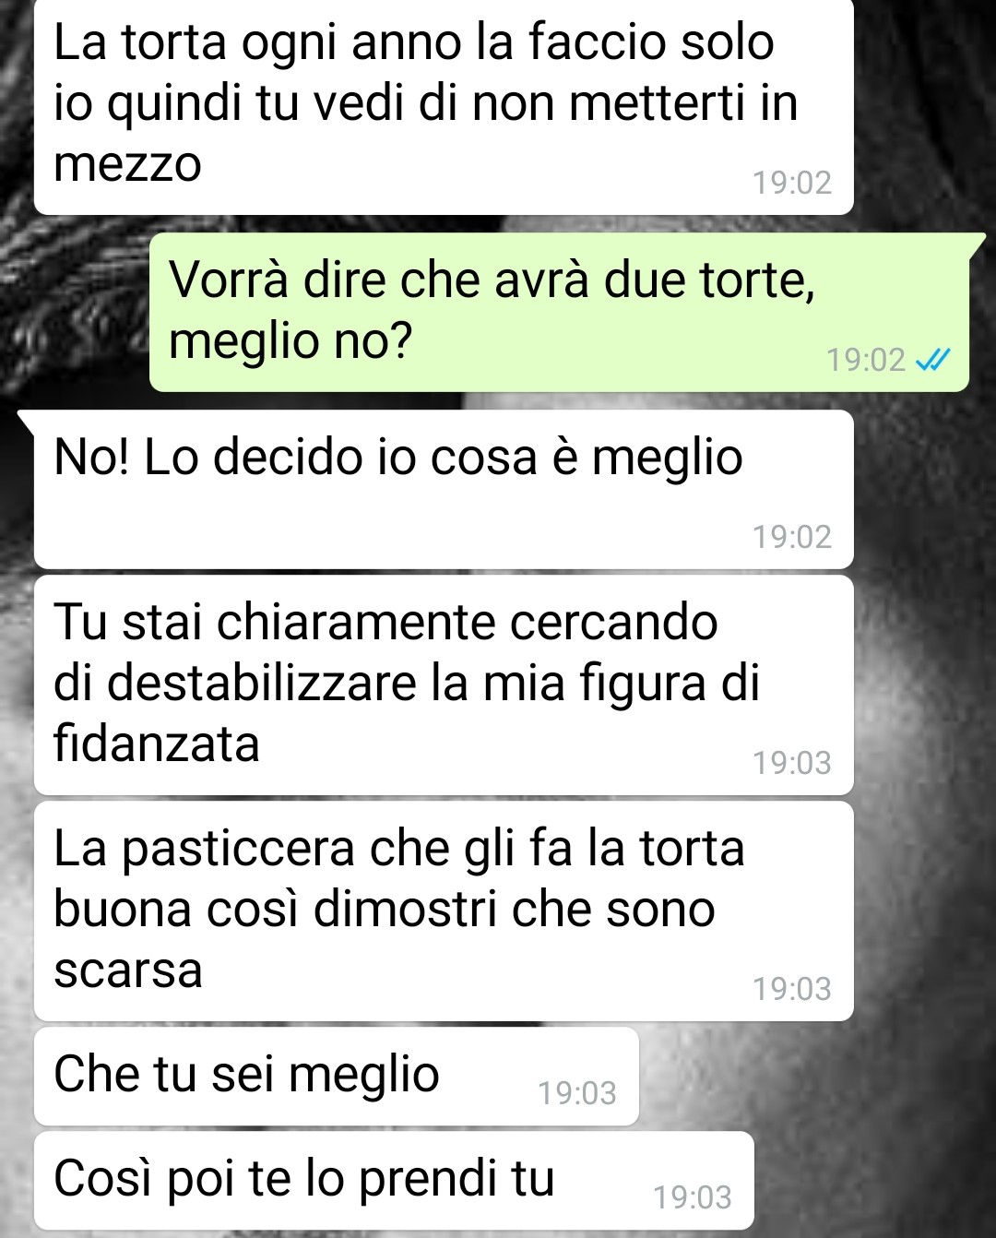Tap the 19:03 timestamp next to 'fidanzata'
The height and width of the screenshot is (1238, 996).
(x=792, y=763)
